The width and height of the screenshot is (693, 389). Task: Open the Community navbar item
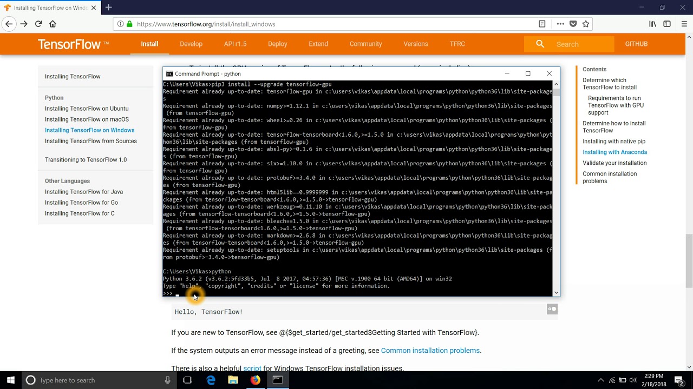pos(365,44)
